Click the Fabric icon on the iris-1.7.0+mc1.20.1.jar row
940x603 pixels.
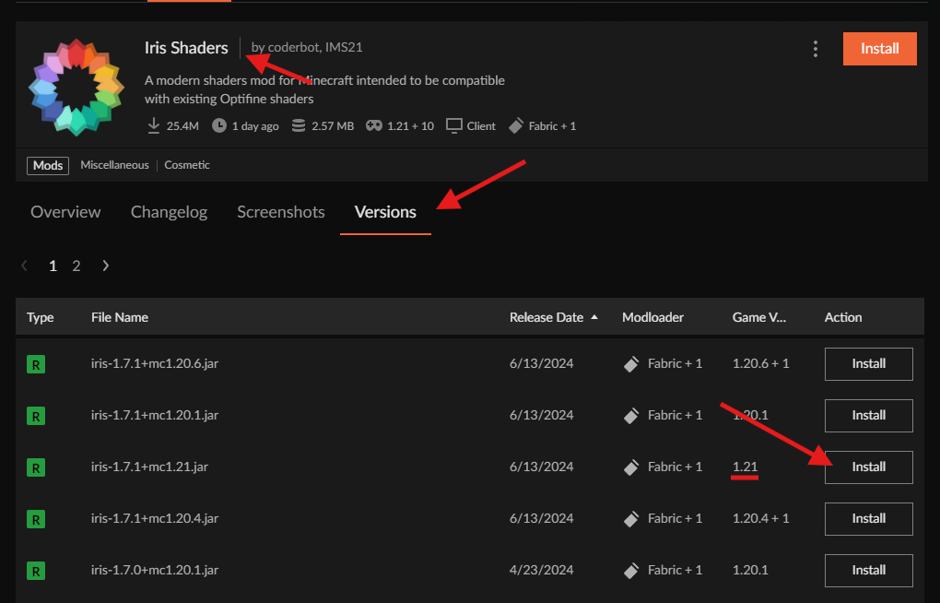(630, 570)
